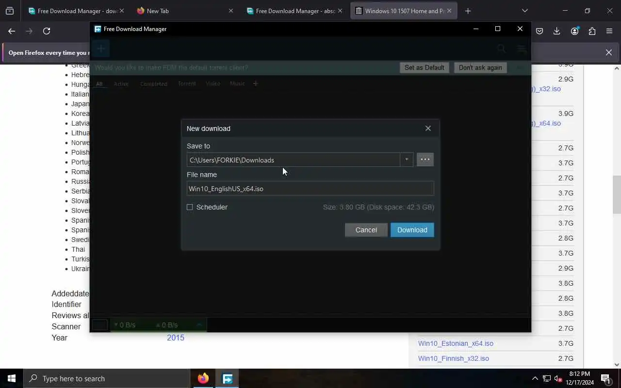The width and height of the screenshot is (621, 388).
Task: Expand the Save to folder dropdown
Action: tap(407, 160)
